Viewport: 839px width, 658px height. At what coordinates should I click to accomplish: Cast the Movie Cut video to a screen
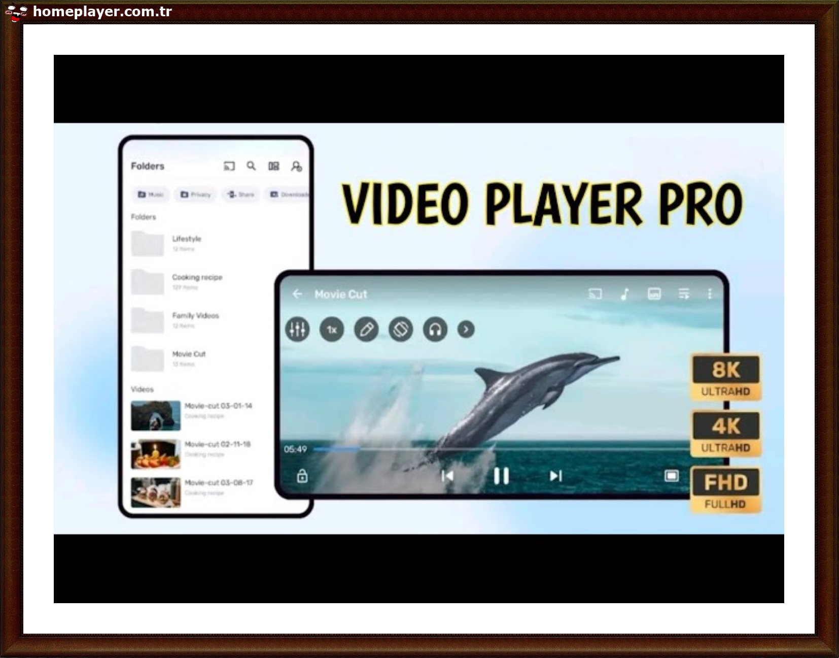[594, 293]
